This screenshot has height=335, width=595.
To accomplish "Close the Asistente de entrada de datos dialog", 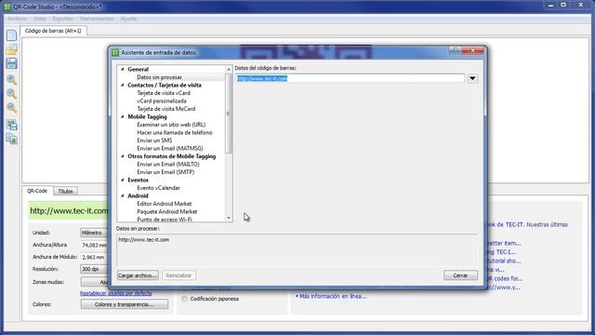I will pos(473,50).
